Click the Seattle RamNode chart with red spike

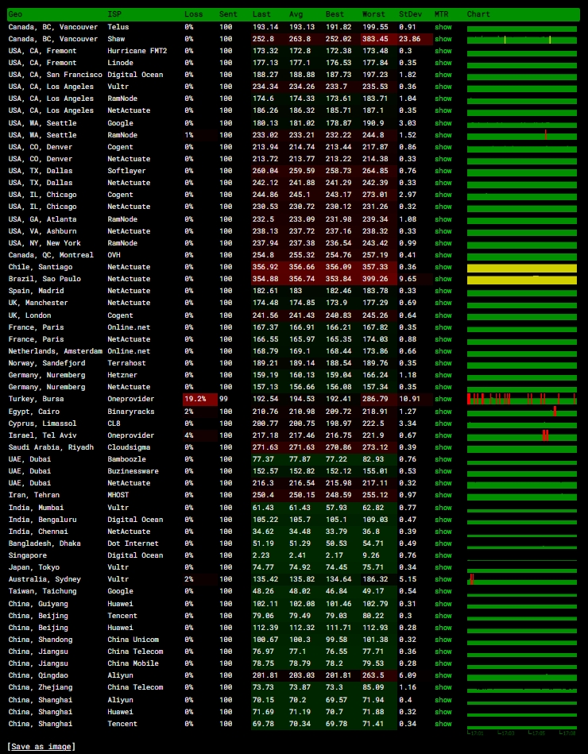(522, 136)
